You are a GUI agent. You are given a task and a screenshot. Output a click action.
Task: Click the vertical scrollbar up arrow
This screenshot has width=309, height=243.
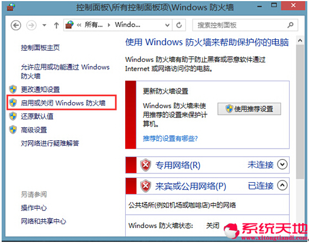300,40
